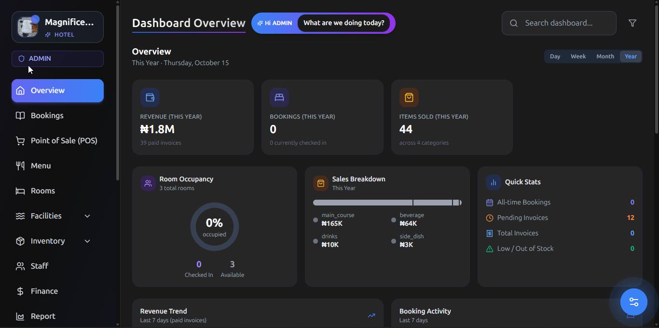The width and height of the screenshot is (659, 328).
Task: Click 'What are we doing today?' prompt
Action: tap(344, 23)
